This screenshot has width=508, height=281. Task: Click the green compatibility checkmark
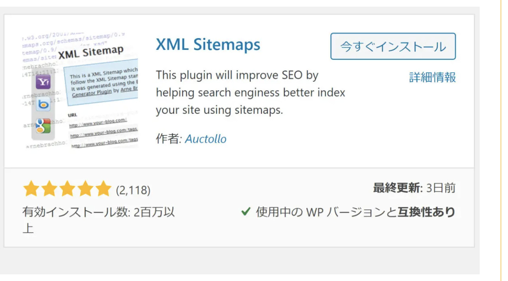(x=246, y=212)
